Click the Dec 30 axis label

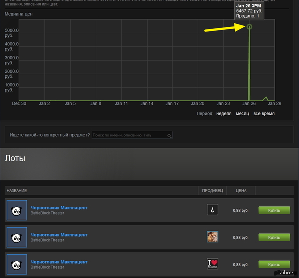point(19,103)
